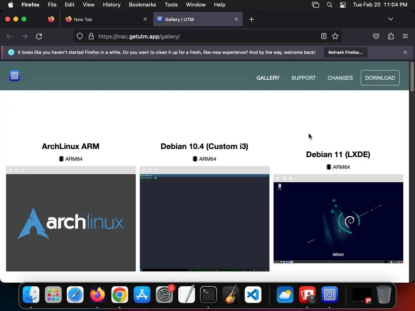Open the Tools menu

(171, 4)
